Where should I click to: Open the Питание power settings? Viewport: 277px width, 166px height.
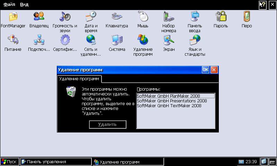(x=13, y=43)
